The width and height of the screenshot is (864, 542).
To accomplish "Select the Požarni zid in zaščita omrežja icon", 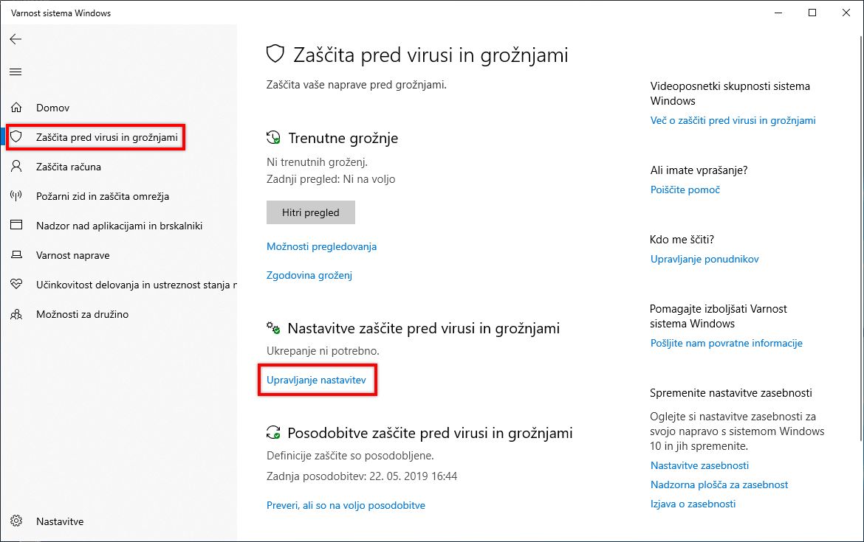I will click(17, 196).
